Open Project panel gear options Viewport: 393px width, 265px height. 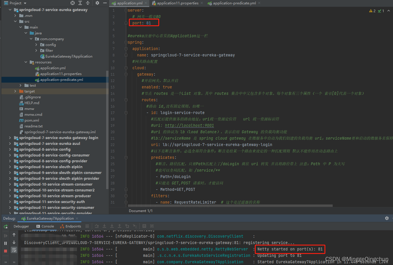click(97, 3)
